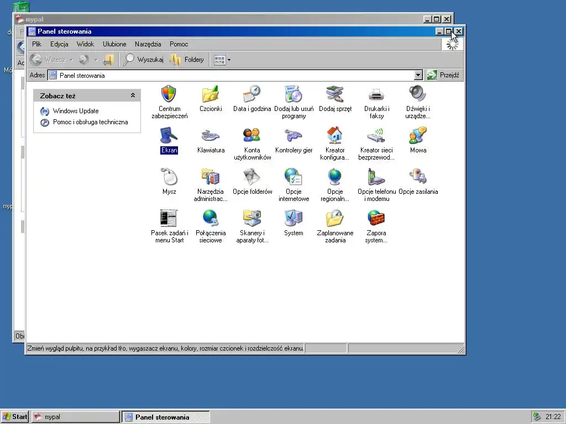
Task: Open Data i godzina applet
Action: point(252,94)
